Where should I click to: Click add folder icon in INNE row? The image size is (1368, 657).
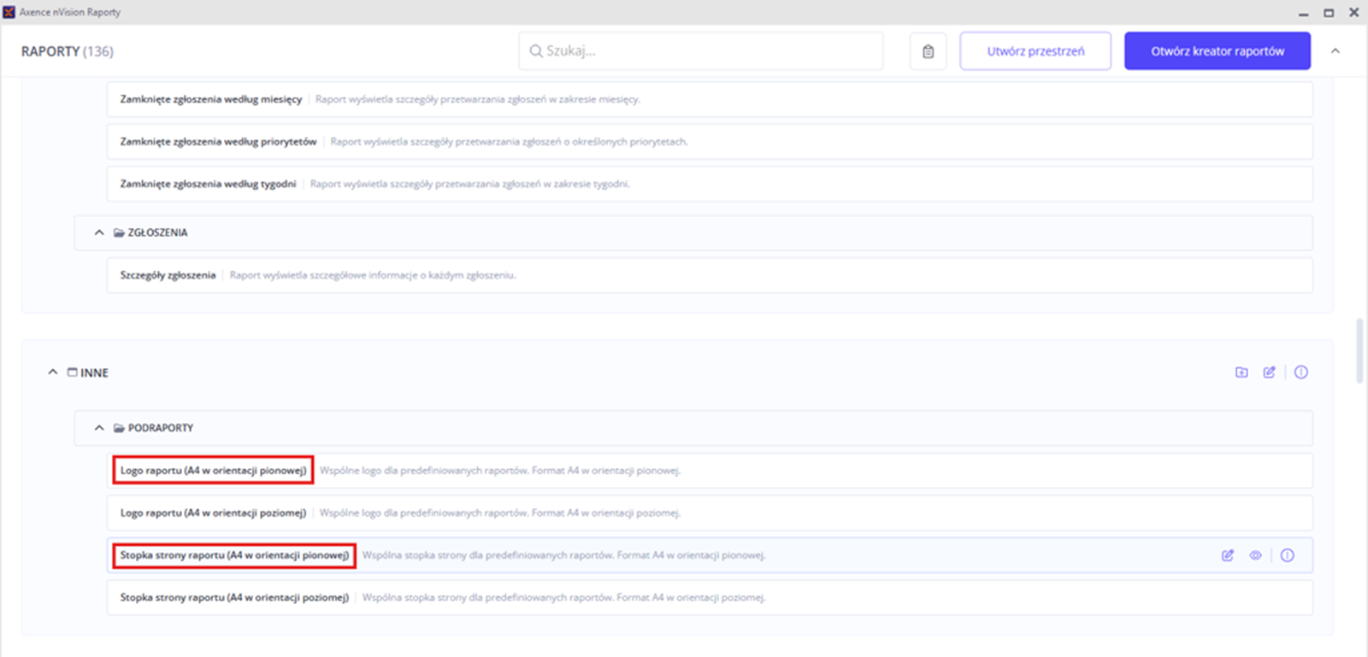click(x=1241, y=372)
